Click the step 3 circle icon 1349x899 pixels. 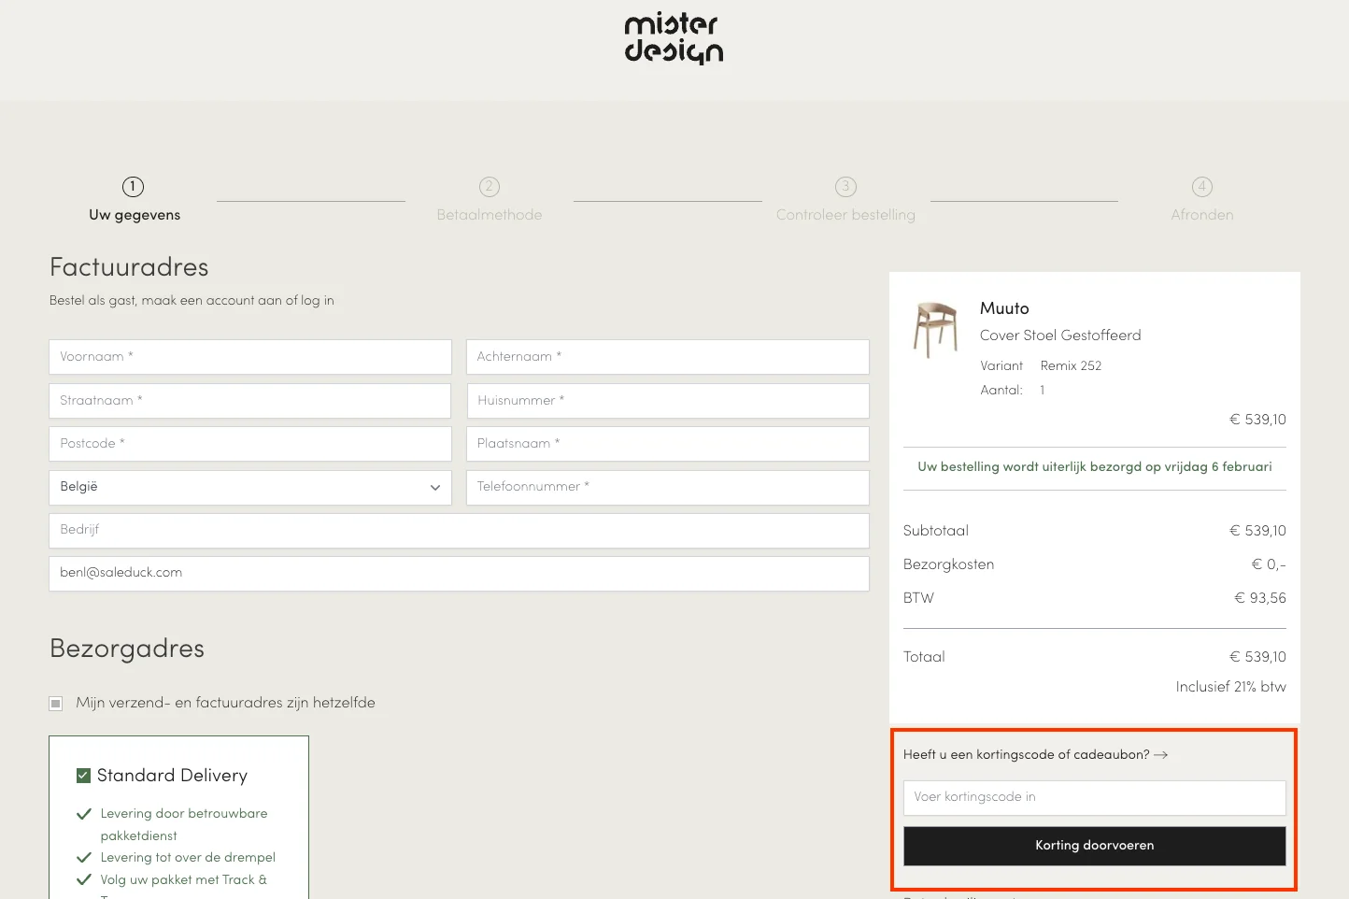(x=845, y=187)
